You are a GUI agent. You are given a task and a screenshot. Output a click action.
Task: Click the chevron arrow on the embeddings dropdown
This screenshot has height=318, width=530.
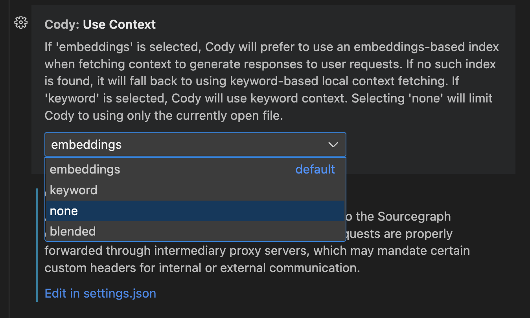[333, 144]
